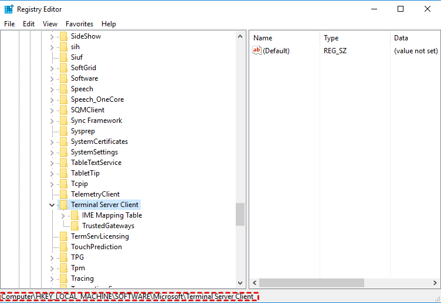Image resolution: width=441 pixels, height=303 pixels.
Task: Click the values pane horizontal scrollbar thumb
Action: 311,283
